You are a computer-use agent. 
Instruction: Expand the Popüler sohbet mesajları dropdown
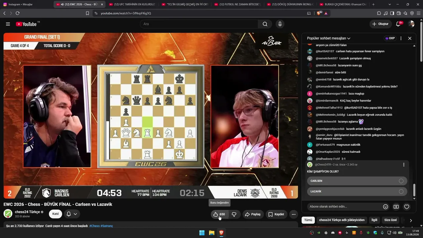pos(328,38)
